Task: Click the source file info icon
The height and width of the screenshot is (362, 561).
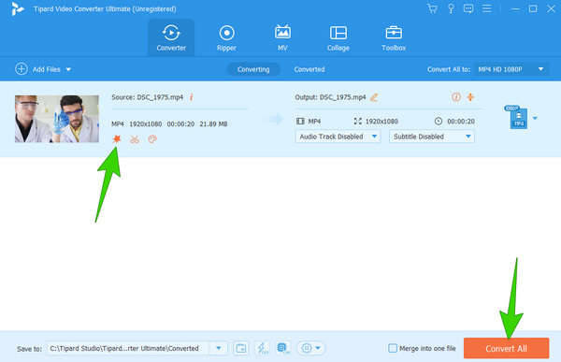Action: [x=192, y=97]
